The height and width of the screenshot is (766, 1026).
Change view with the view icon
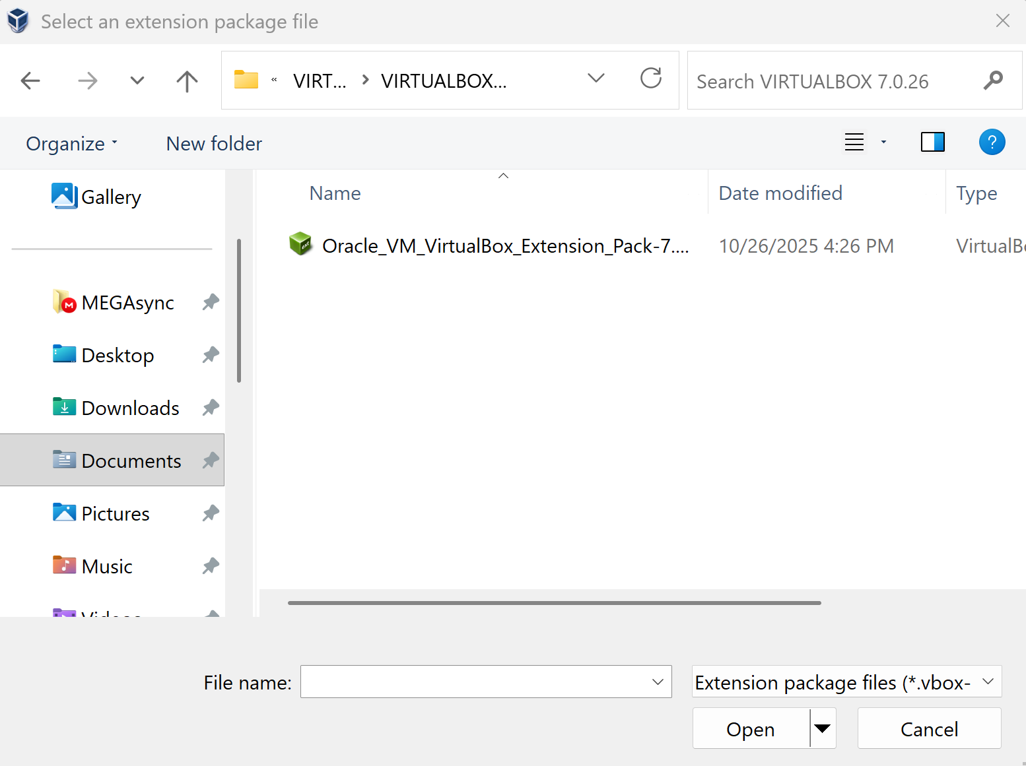point(854,142)
